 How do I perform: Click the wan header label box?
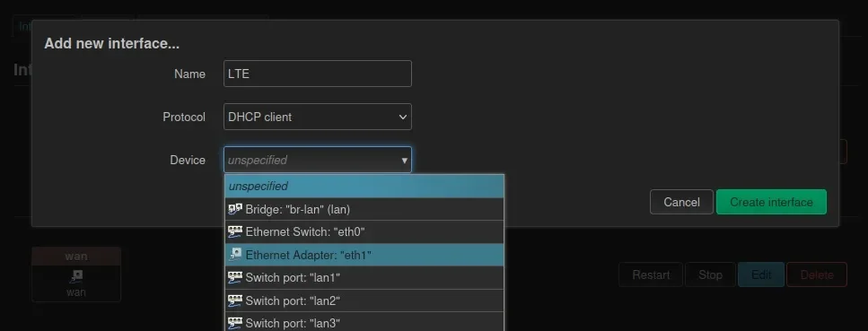pos(76,257)
